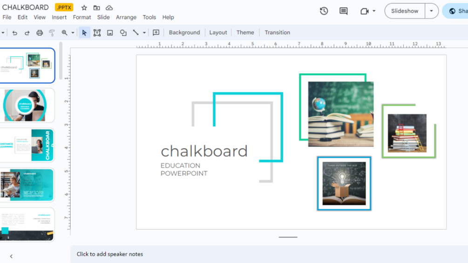Add a comment with the plus icon
This screenshot has width=468, height=263.
156,33
